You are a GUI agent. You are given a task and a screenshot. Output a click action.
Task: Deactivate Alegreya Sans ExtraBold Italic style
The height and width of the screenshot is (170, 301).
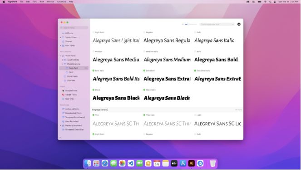[x=195, y=71]
